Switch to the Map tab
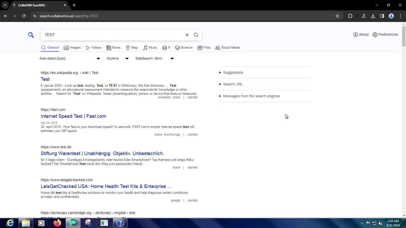Image resolution: width=406 pixels, height=228 pixels. pos(132,48)
